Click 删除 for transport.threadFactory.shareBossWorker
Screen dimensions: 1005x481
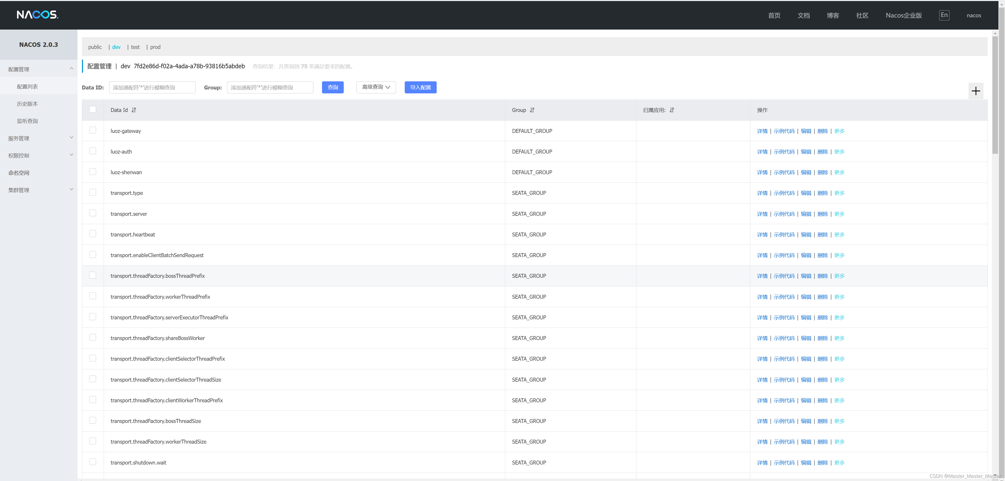(823, 338)
